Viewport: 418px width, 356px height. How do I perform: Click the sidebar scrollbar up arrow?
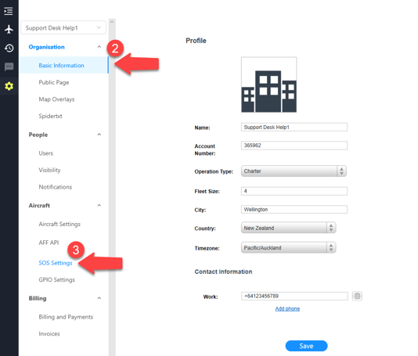coord(112,22)
